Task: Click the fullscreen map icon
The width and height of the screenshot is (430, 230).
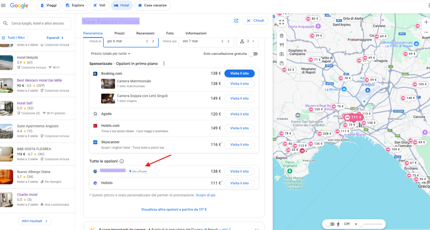Action: click(282, 23)
